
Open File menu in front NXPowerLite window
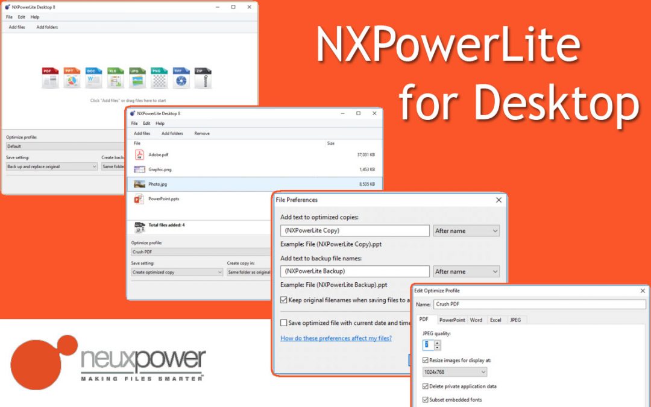(x=134, y=124)
